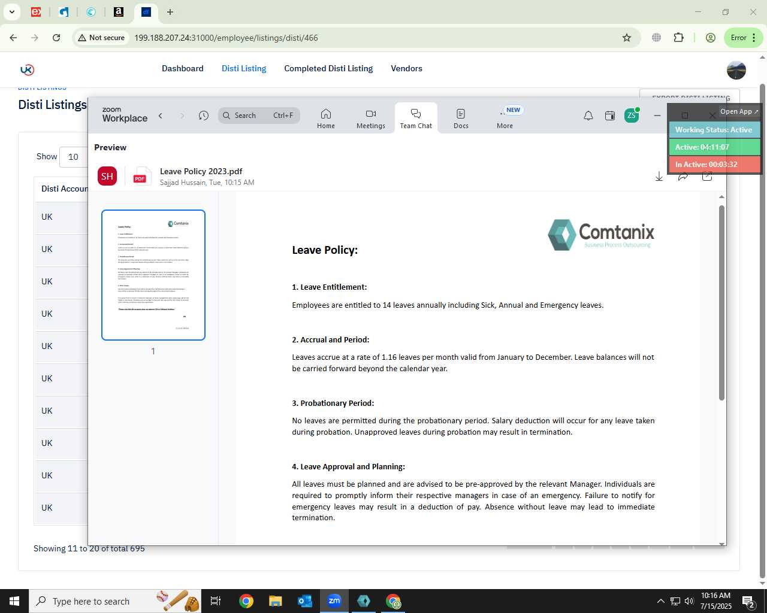Open the Zoom calendar panel icon
This screenshot has height=613, width=767.
(610, 116)
